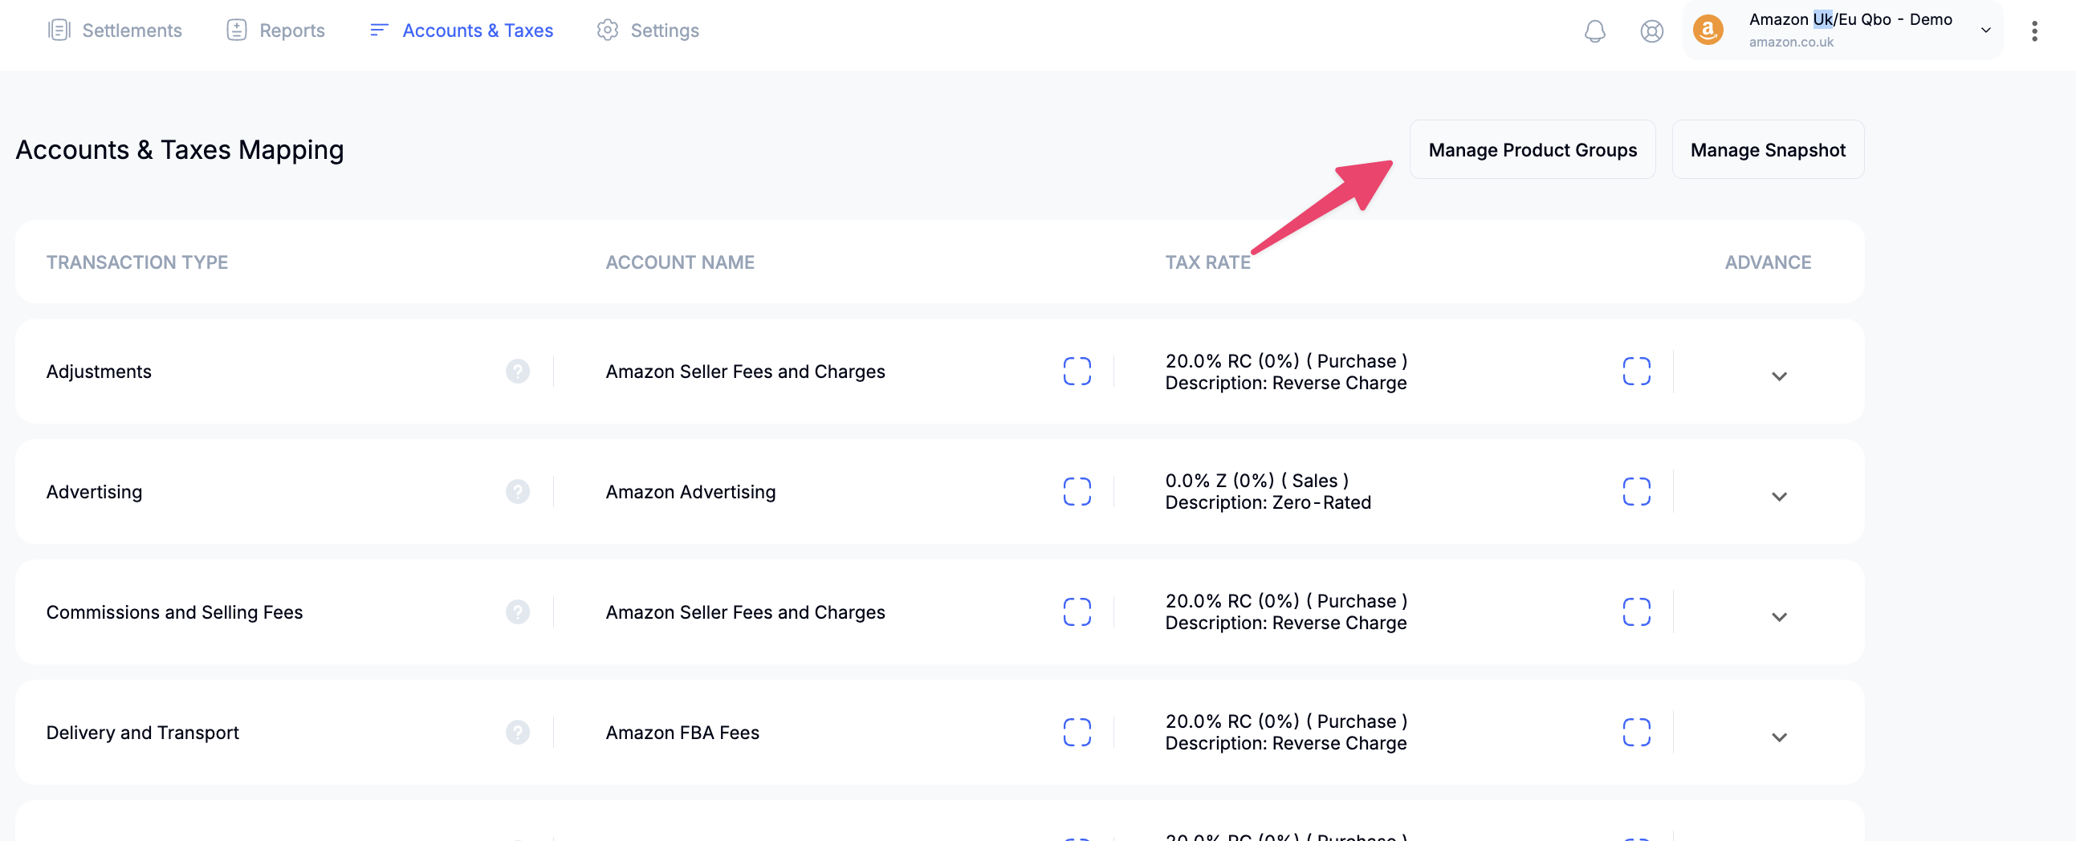Click the notifications bell icon
Screen dimensions: 2076x841
point(1595,31)
